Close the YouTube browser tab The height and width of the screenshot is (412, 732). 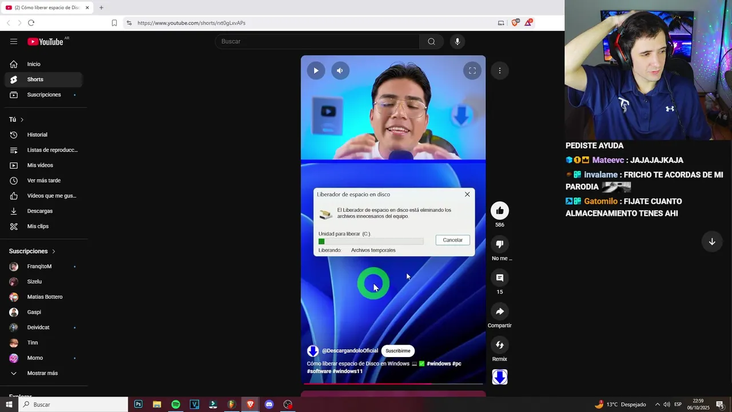87,7
